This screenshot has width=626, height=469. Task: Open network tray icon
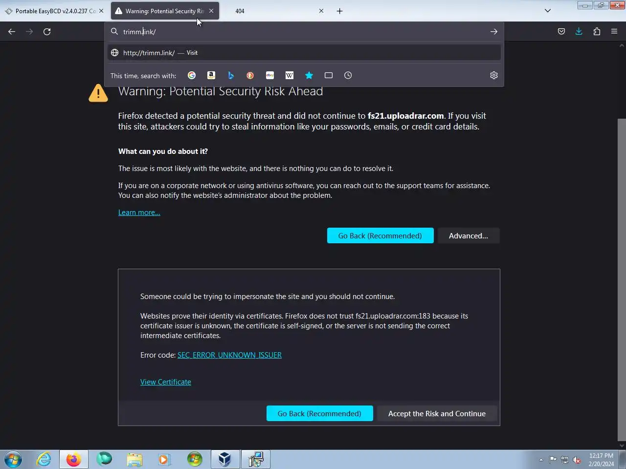tap(565, 460)
